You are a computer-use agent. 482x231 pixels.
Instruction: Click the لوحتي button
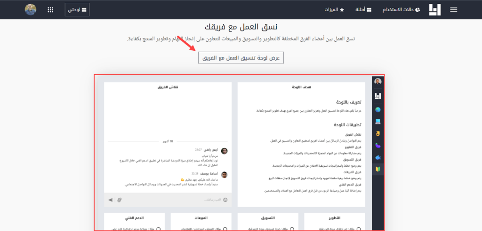(77, 9)
